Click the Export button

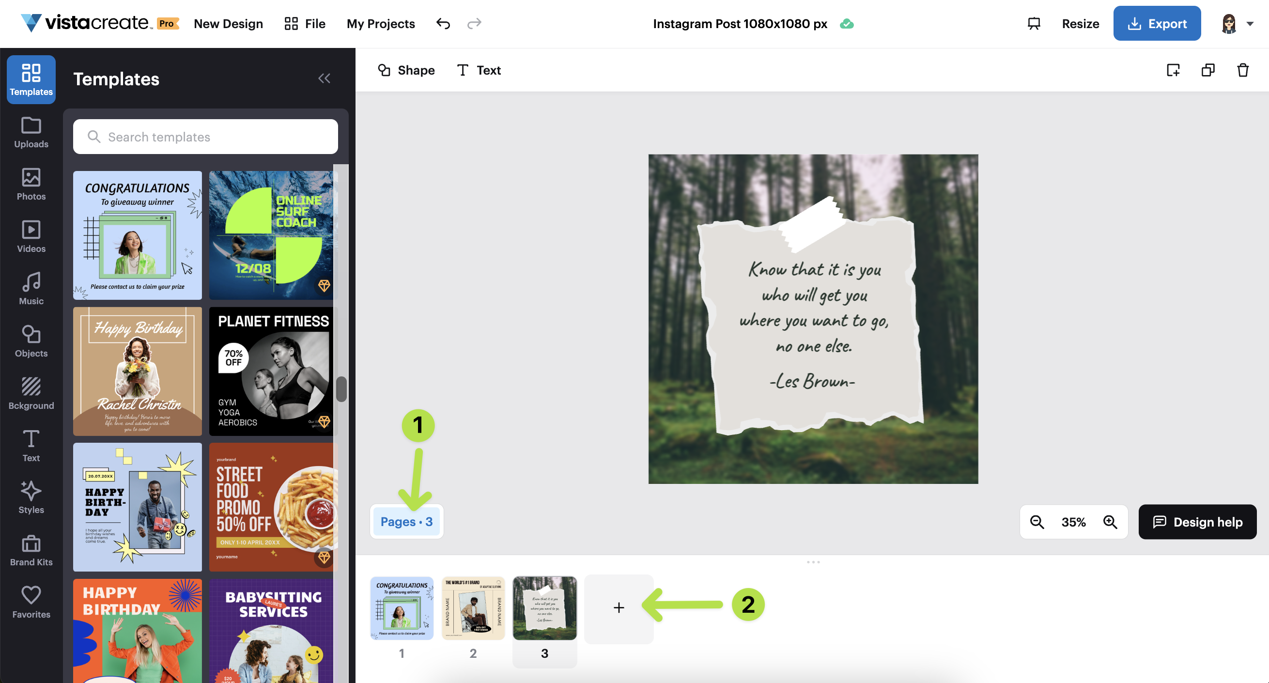(1157, 24)
